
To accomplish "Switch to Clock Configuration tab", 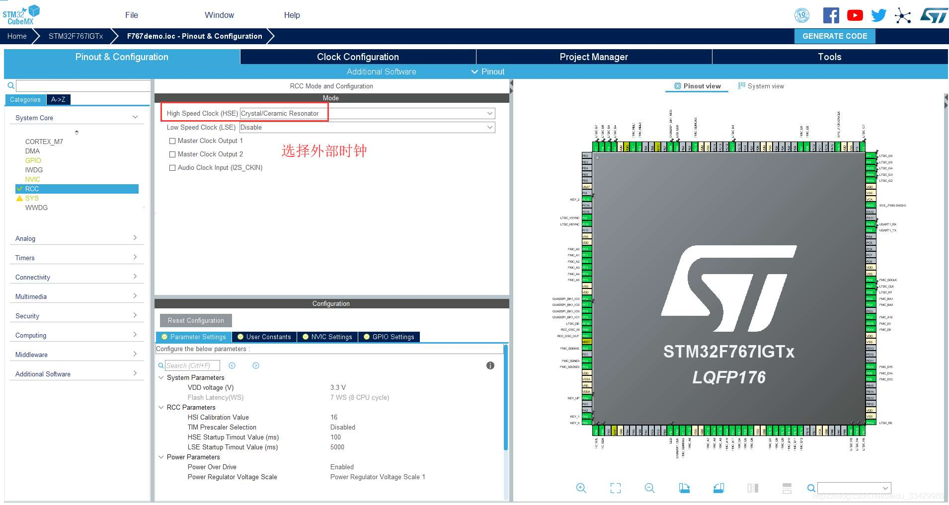I will (358, 57).
